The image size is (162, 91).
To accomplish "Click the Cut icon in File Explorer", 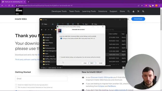I will [x=53, y=24].
